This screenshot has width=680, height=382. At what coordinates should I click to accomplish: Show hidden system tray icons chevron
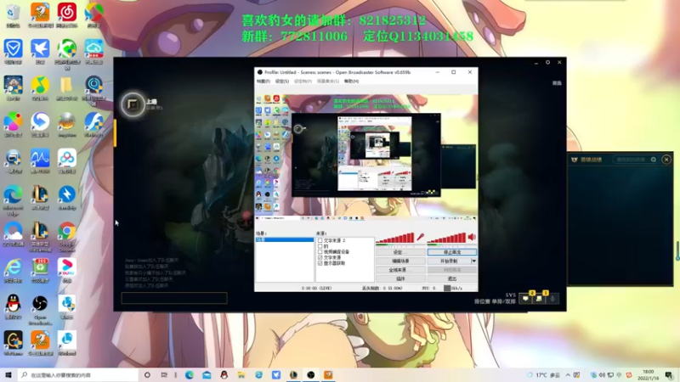pyautogui.click(x=568, y=374)
